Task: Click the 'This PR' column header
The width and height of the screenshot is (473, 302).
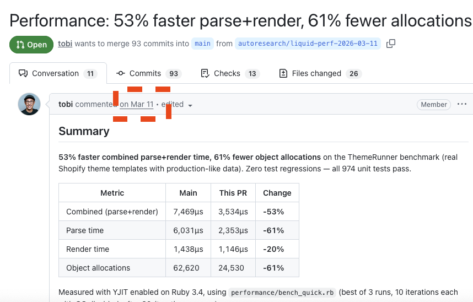Action: pyautogui.click(x=233, y=193)
